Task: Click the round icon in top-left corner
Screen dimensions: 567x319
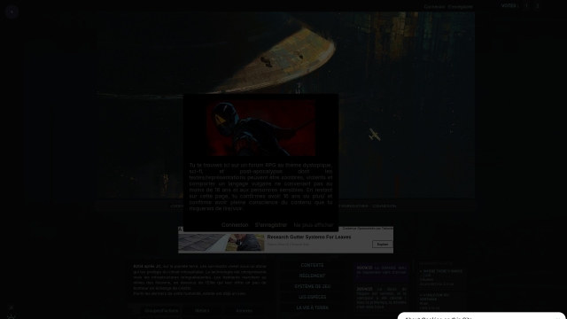Action: pos(12,12)
